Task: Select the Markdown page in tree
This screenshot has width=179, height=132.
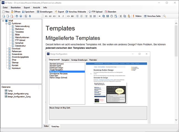Action: [20, 29]
